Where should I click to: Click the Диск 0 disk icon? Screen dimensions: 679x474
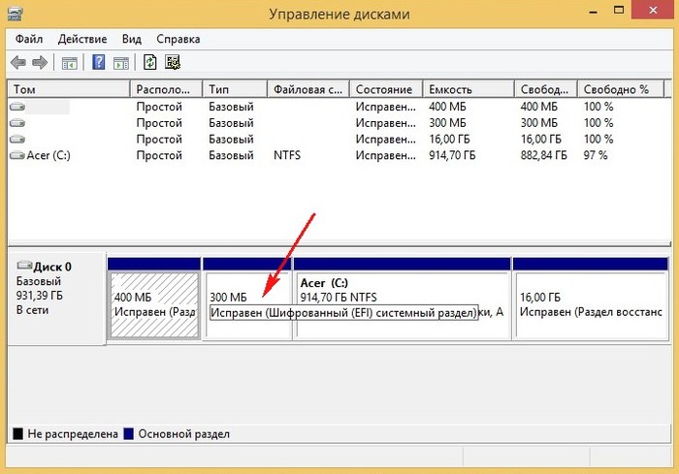point(24,265)
